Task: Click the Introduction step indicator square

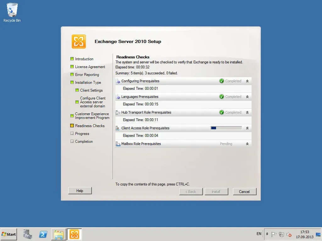Action: (72, 59)
